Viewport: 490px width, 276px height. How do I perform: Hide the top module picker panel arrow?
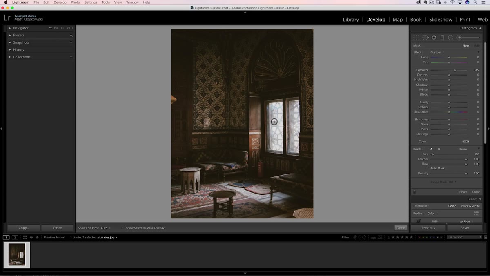(245, 12)
